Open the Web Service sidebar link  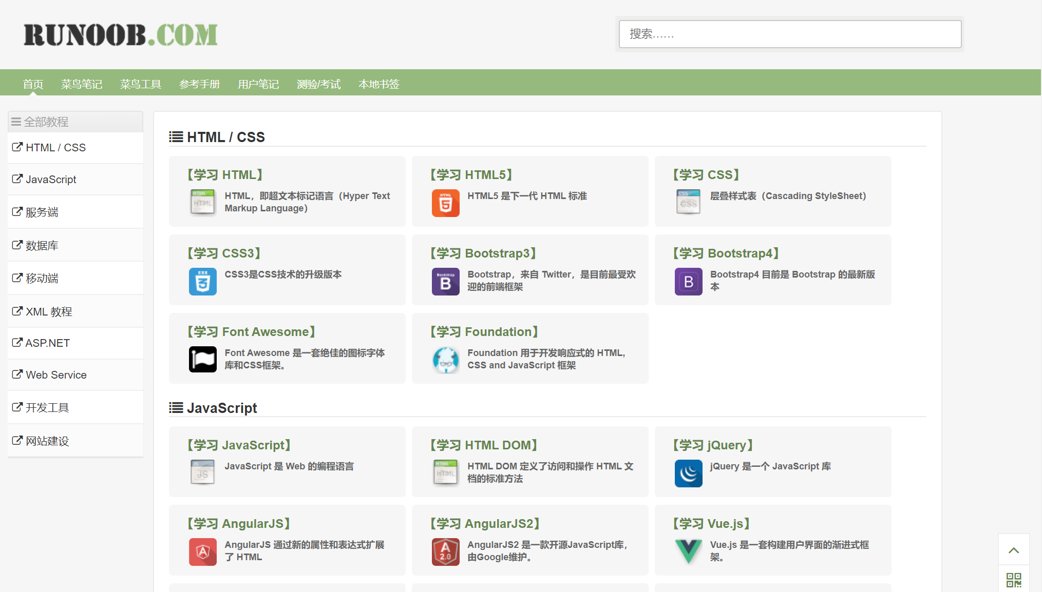click(x=56, y=375)
